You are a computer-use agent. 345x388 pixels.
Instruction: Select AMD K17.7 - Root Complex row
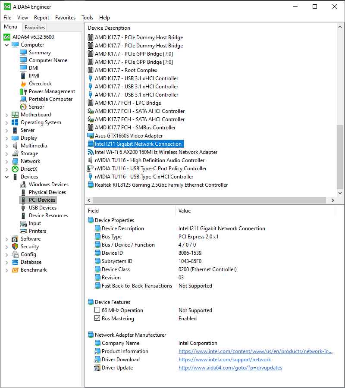126,70
